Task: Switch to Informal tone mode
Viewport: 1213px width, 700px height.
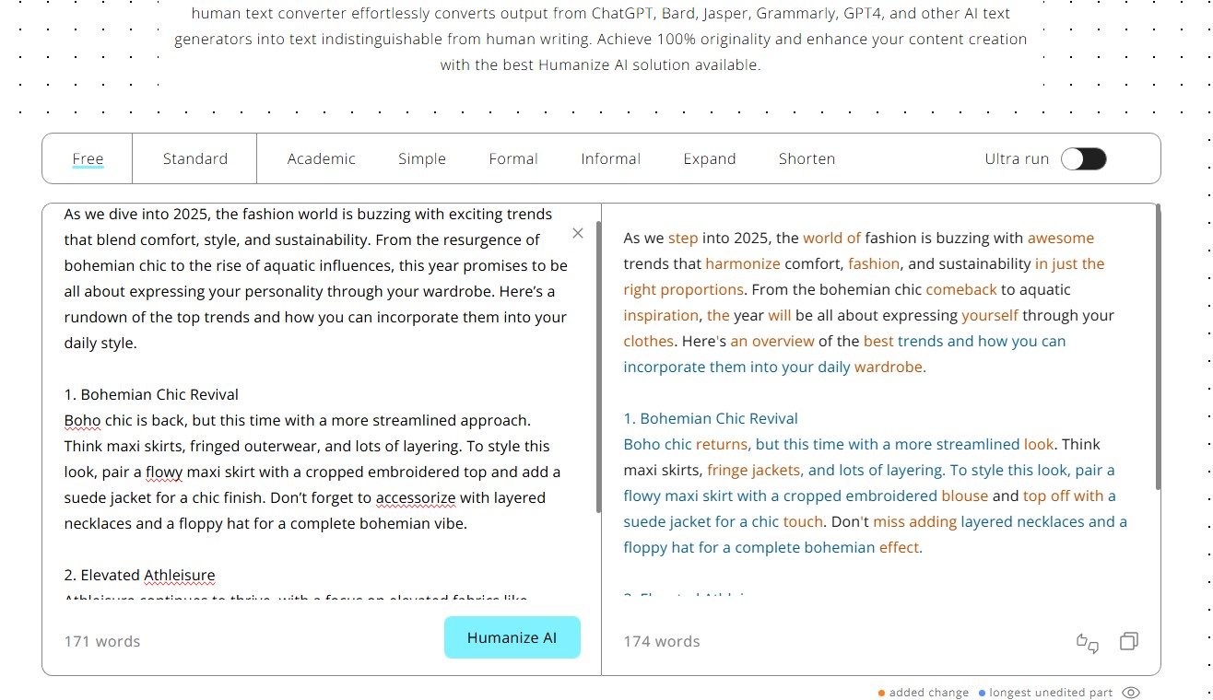Action: 610,158
